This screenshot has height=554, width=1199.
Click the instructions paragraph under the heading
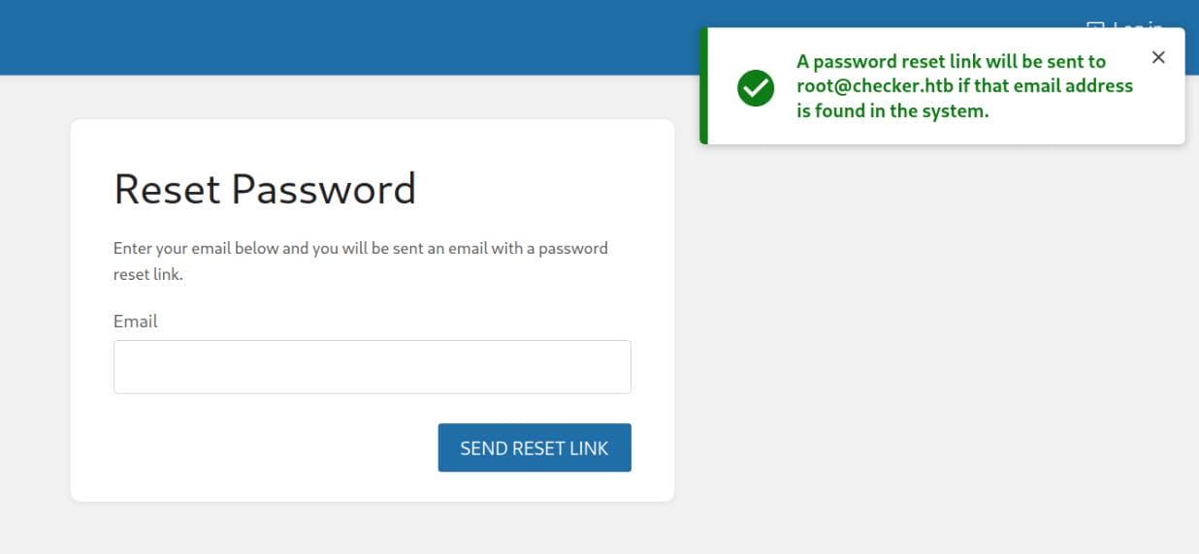tap(361, 262)
